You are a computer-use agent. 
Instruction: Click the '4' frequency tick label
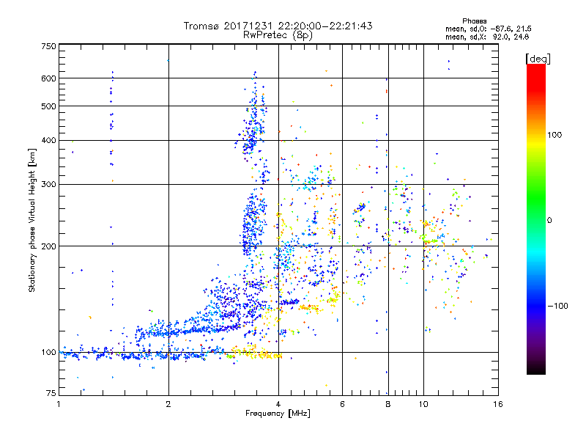tap(278, 404)
